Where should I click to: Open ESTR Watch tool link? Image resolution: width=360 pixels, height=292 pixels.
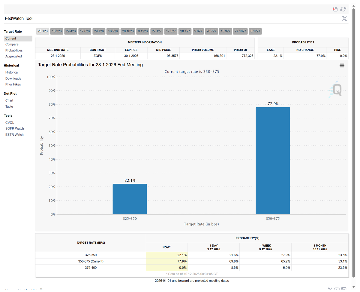click(x=14, y=135)
